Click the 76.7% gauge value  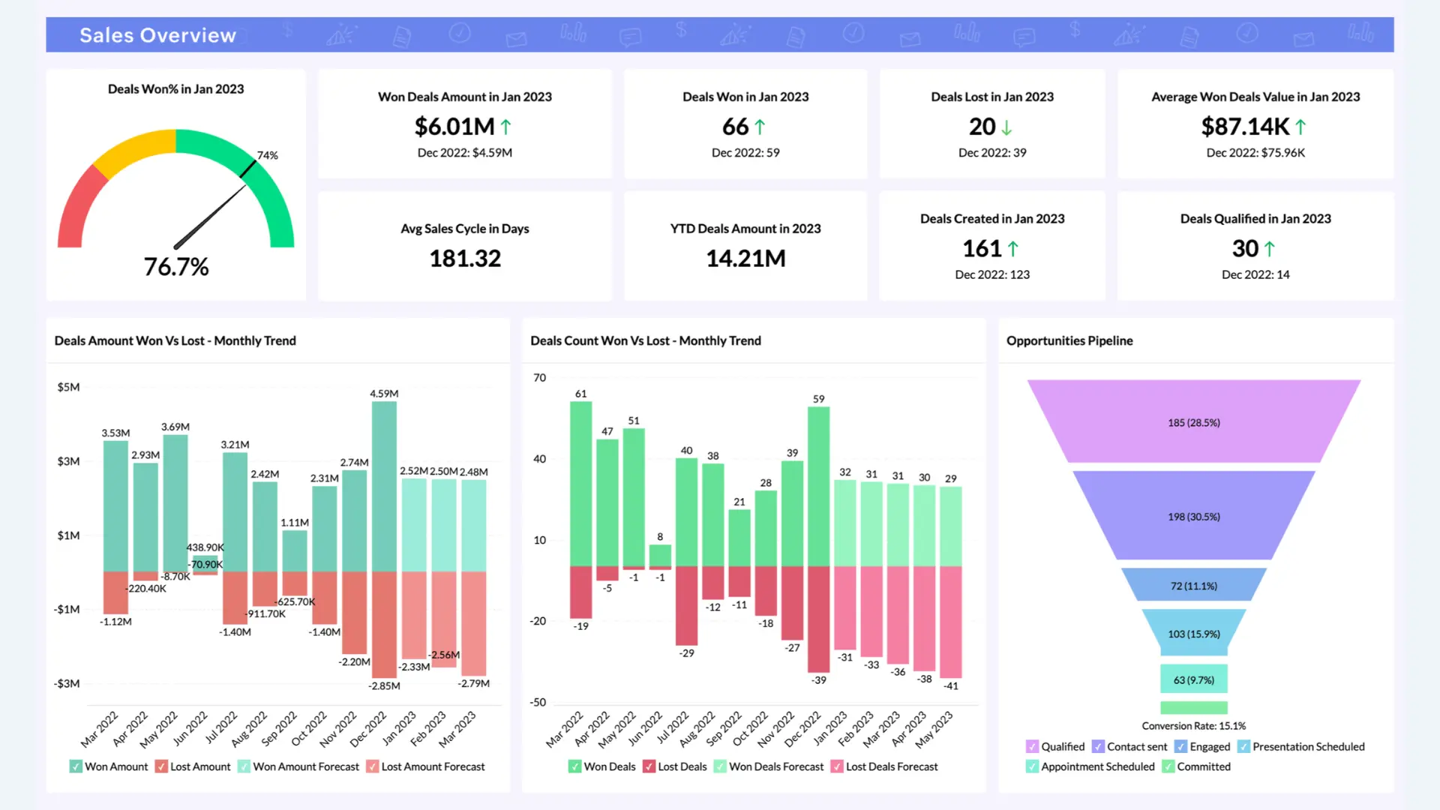coord(176,266)
